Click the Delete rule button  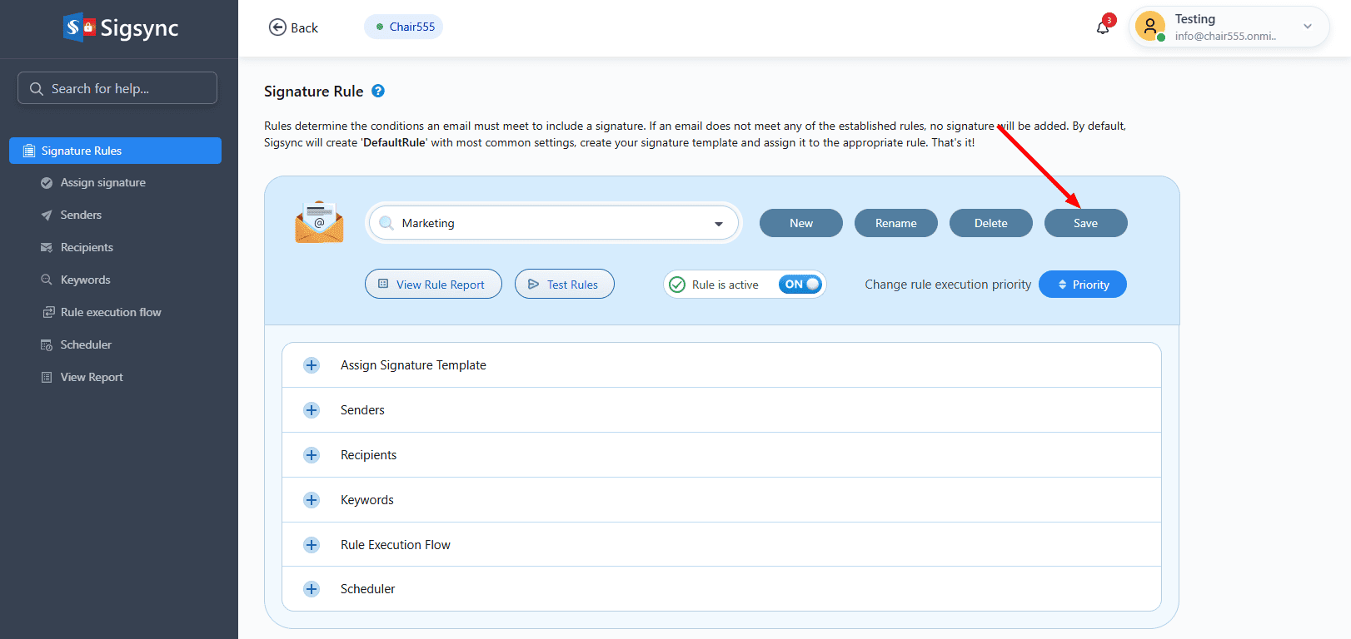coord(990,223)
